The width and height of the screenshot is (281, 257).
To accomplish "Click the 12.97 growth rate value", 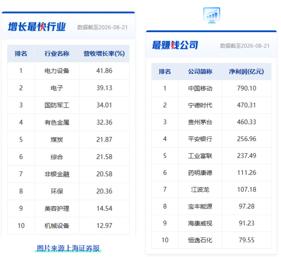I will pyautogui.click(x=104, y=226).
